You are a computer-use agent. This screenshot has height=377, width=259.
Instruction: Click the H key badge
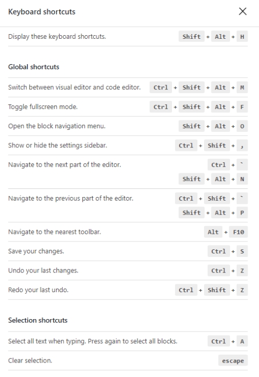242,37
